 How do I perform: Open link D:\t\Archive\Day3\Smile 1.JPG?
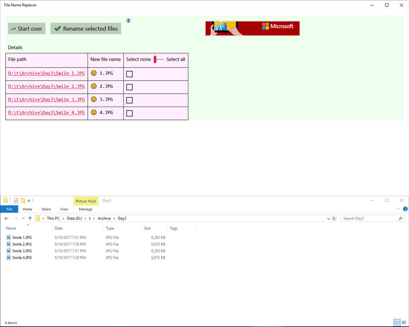coord(46,73)
